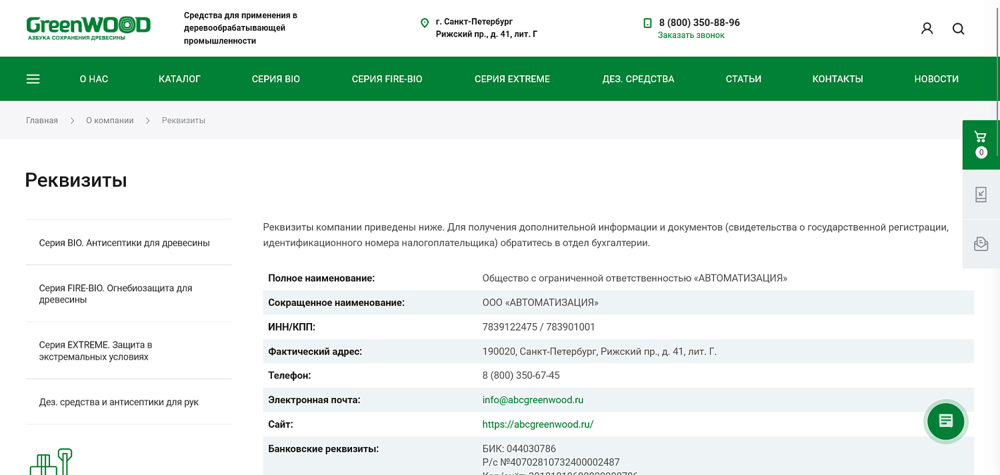Click the location pin icon
The image size is (1000, 475).
(x=425, y=23)
